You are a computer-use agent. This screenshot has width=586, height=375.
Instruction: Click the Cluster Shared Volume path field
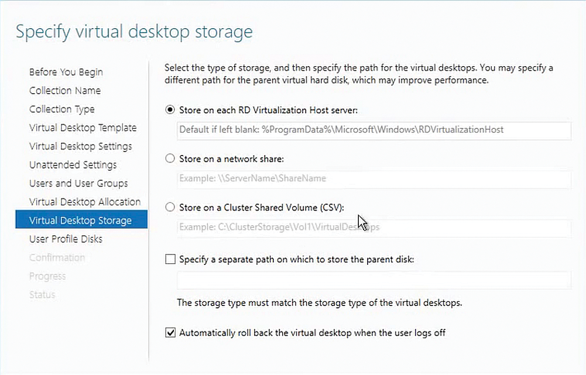click(x=373, y=228)
